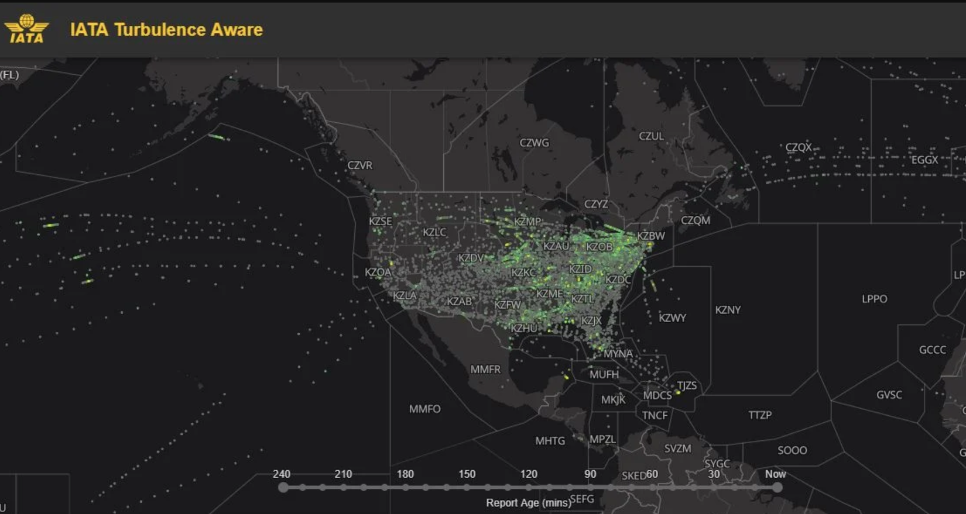The height and width of the screenshot is (514, 966).
Task: Pick the 210-minute report age tick
Action: [x=344, y=488]
